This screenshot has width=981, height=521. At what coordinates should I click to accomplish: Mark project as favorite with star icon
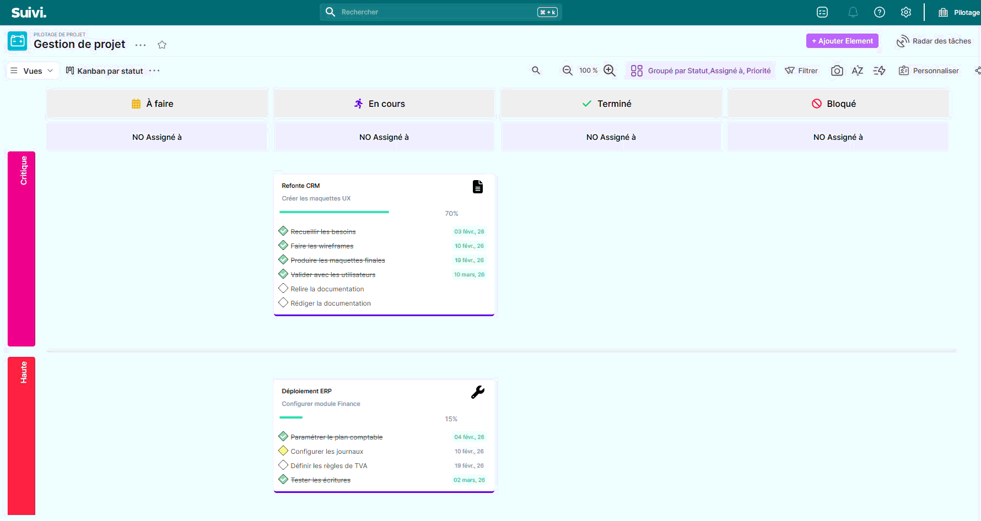(162, 45)
